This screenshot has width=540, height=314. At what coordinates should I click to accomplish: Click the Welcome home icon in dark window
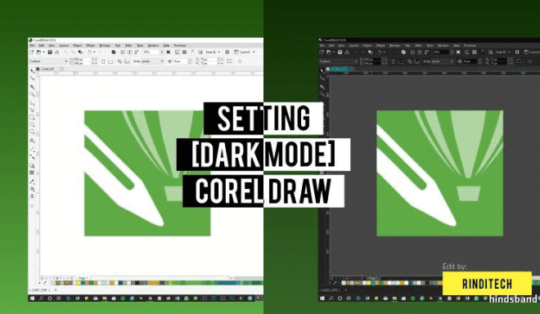(328, 69)
